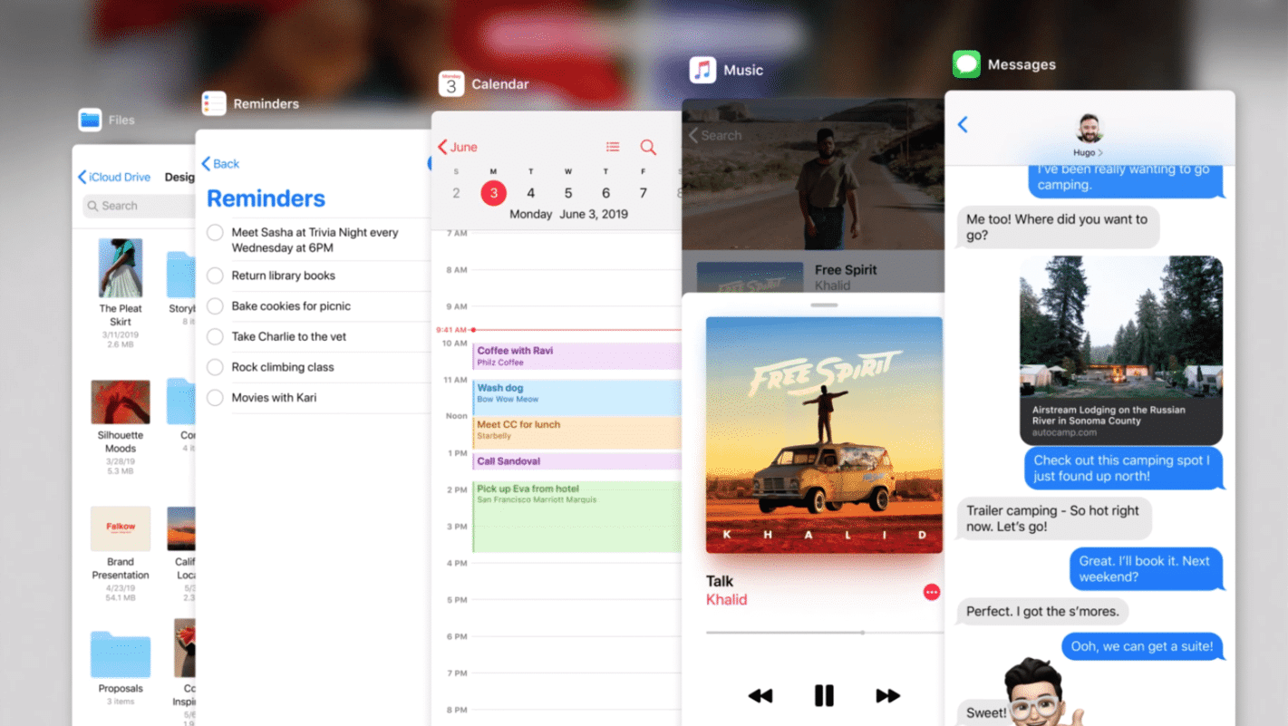Screen dimensions: 1288x726
Task: Open the Calendar app icon
Action: coord(451,84)
